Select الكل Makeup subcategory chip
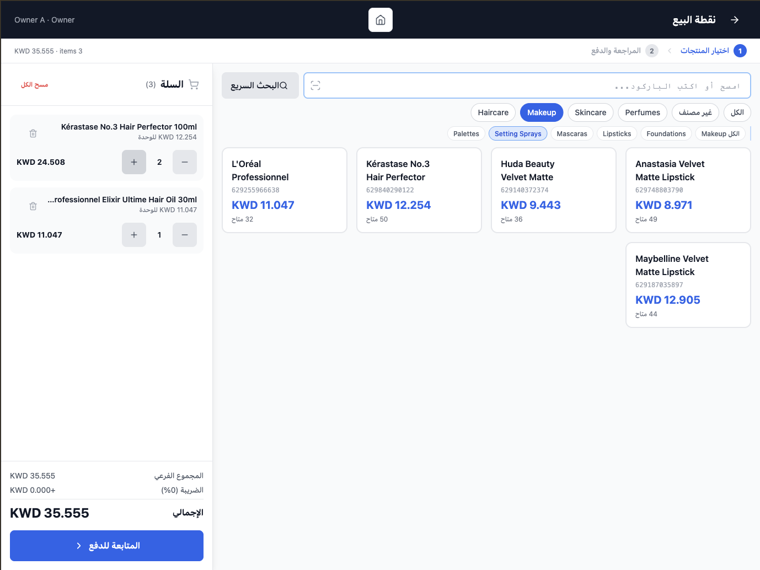The width and height of the screenshot is (760, 570). 720,134
